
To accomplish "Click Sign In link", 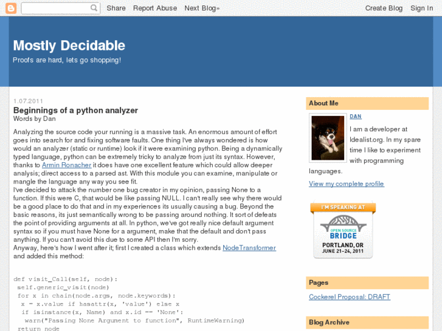I will [x=421, y=8].
